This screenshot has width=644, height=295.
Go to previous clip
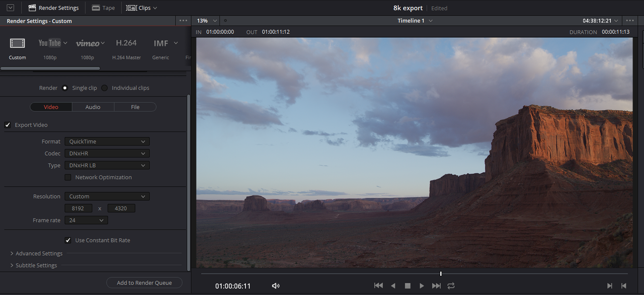click(624, 285)
